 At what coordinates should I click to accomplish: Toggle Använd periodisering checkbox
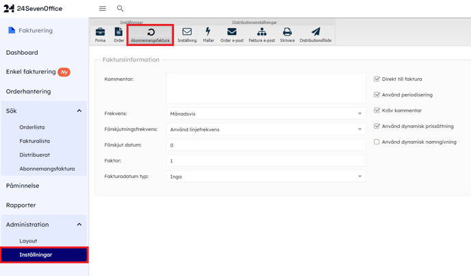click(x=377, y=95)
